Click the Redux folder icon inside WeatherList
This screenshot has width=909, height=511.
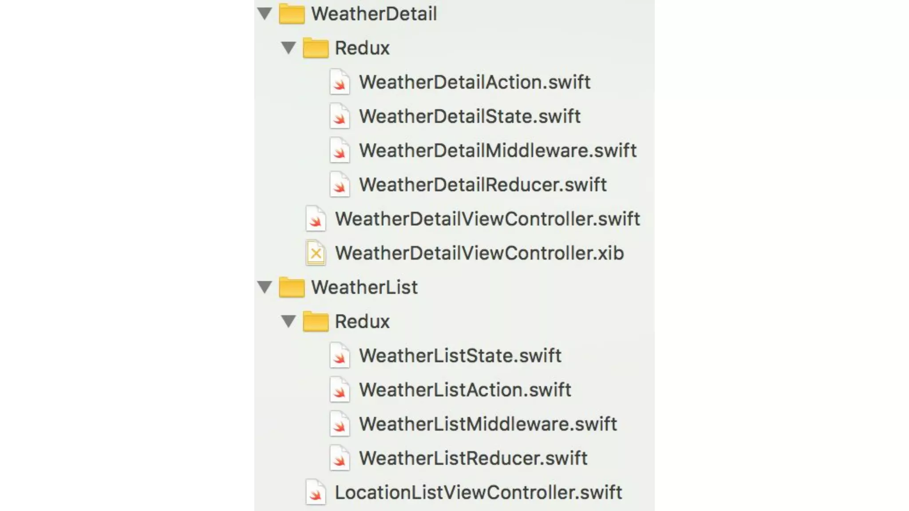tap(316, 322)
